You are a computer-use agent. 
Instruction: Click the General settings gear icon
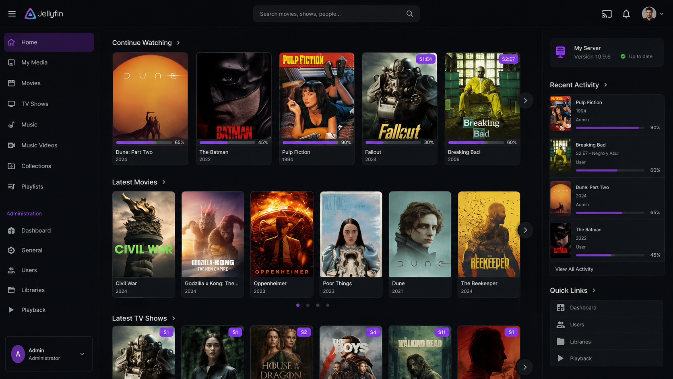(x=11, y=250)
